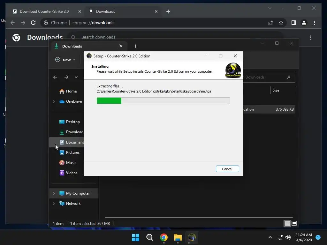Image resolution: width=327 pixels, height=245 pixels.
Task: Open File Explorer from the taskbar
Action: [178, 237]
